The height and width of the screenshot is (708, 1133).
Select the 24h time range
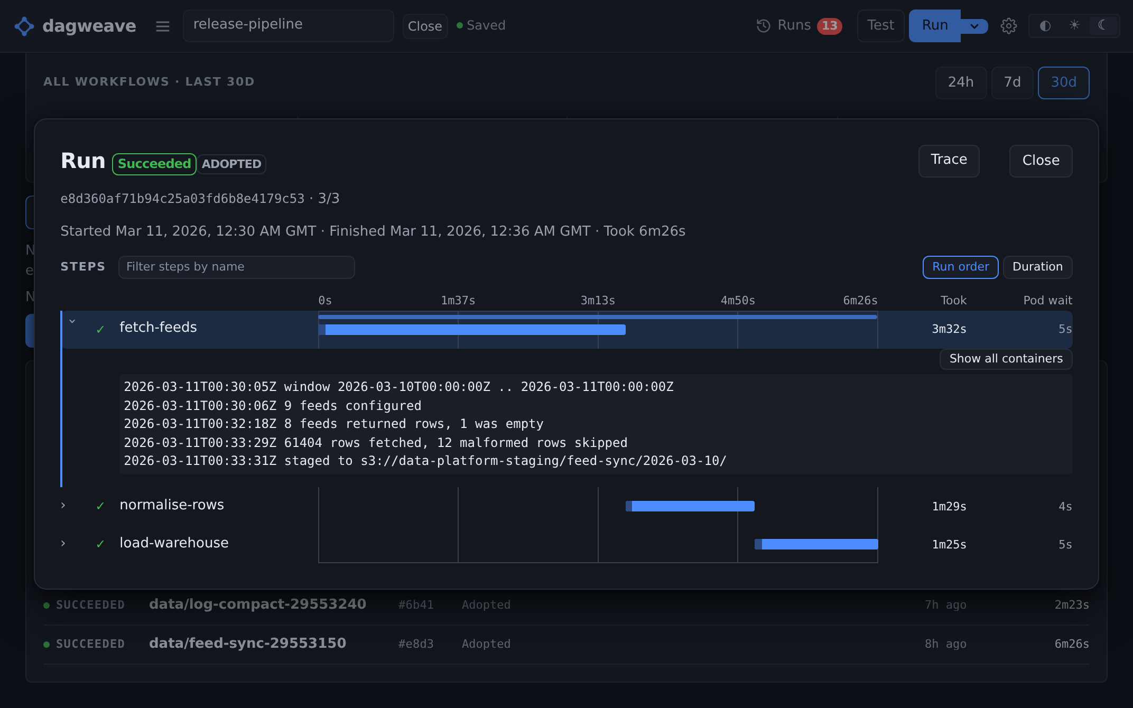[961, 82]
